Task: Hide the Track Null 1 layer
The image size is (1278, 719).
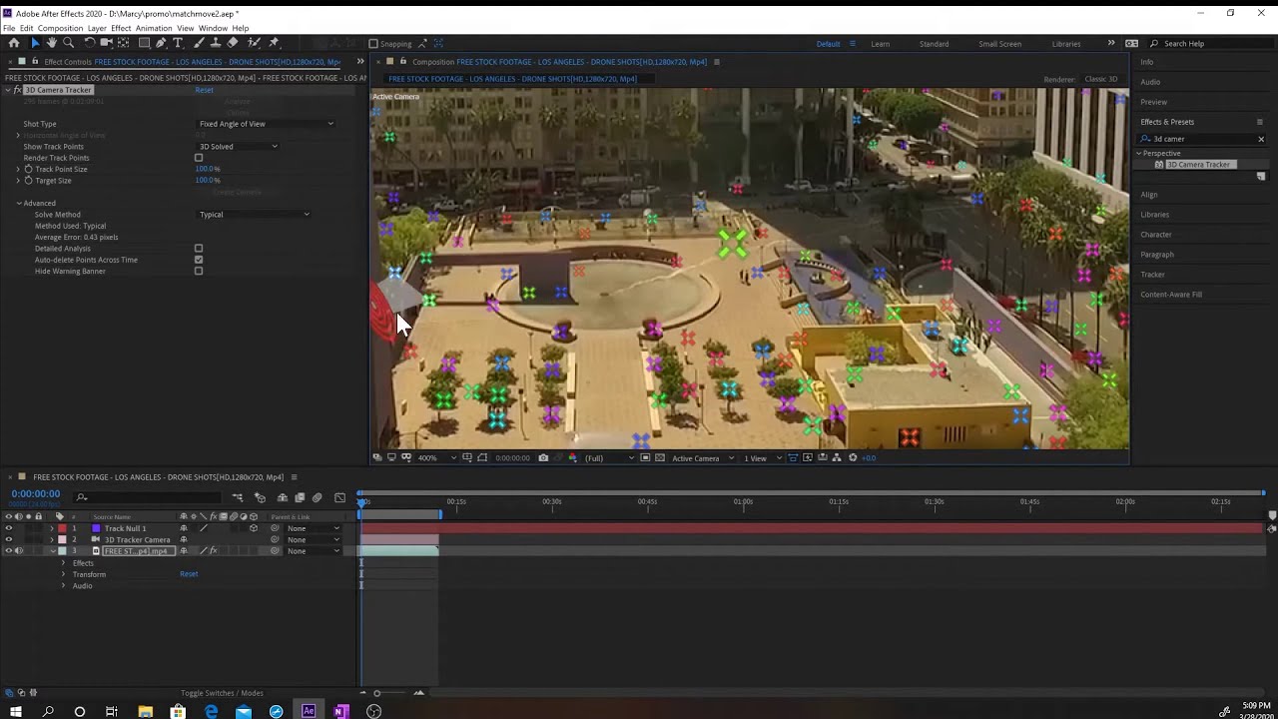Action: (x=9, y=528)
